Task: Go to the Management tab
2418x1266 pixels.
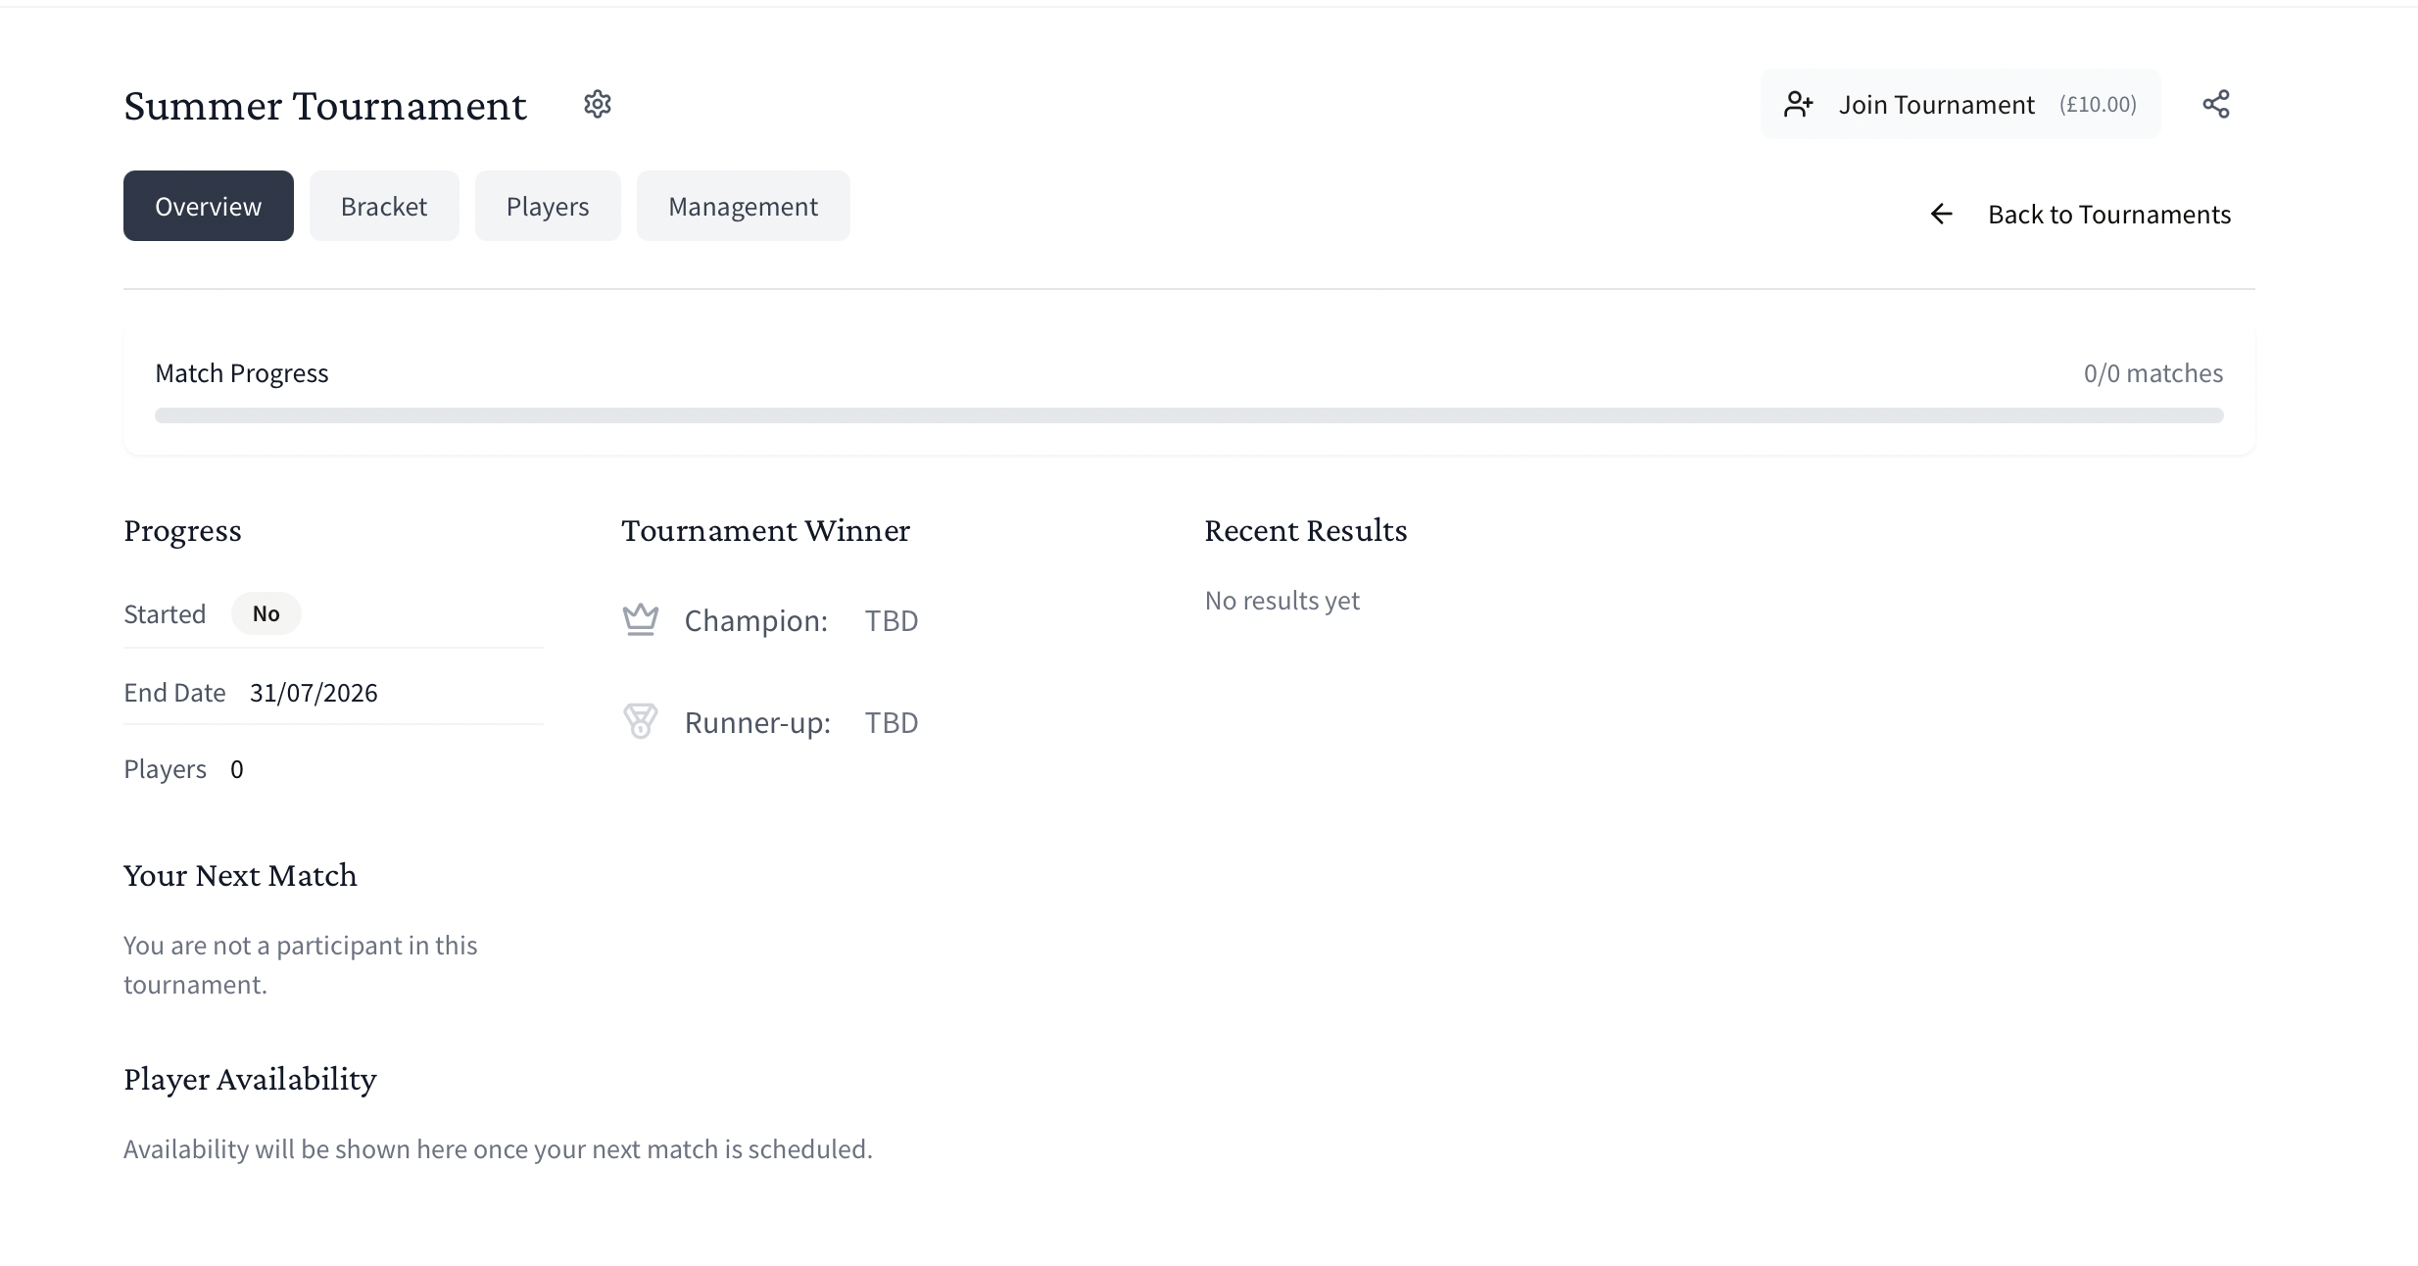Action: click(744, 206)
